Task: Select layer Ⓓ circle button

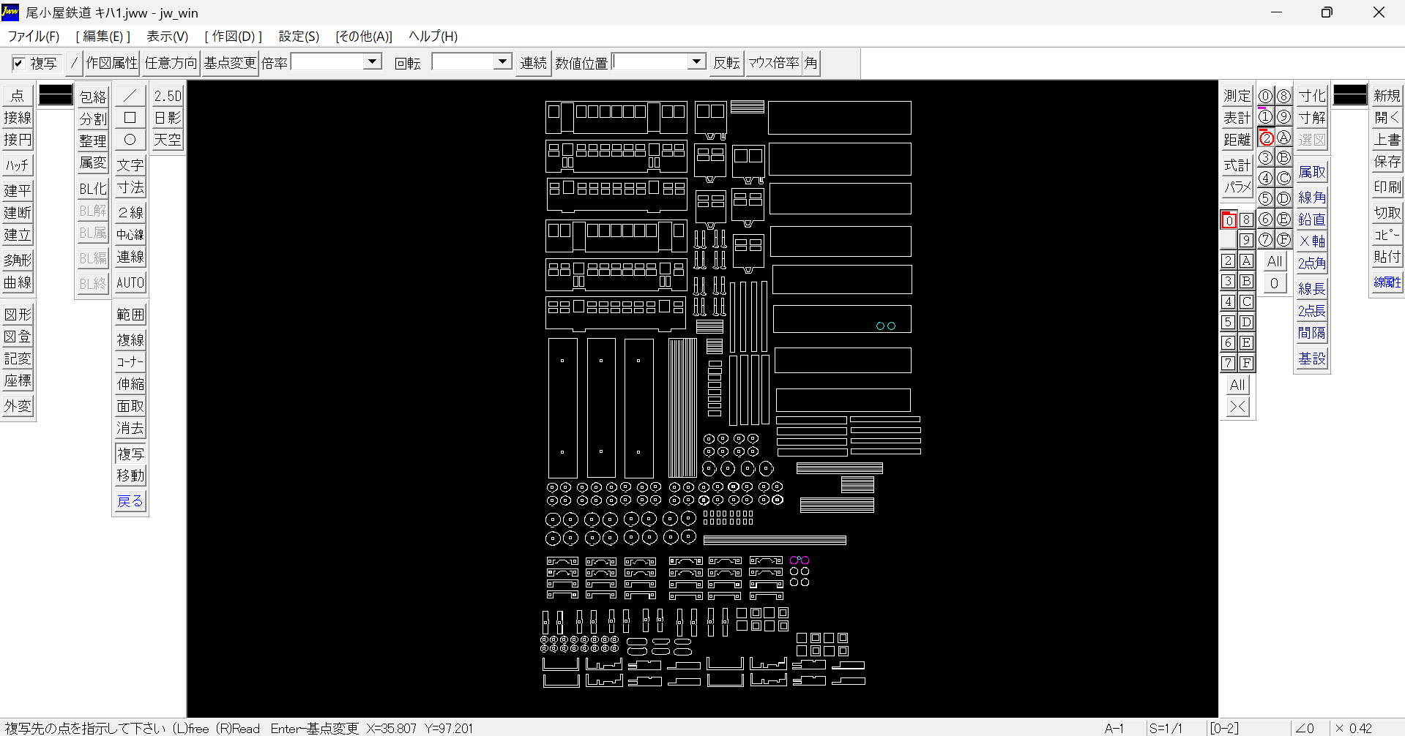Action: [x=1284, y=198]
